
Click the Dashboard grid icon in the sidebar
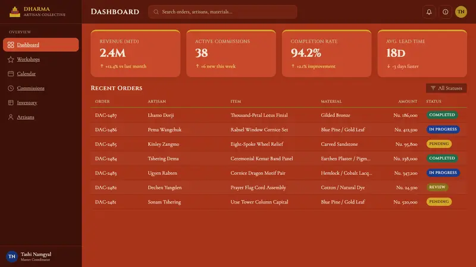pyautogui.click(x=11, y=45)
